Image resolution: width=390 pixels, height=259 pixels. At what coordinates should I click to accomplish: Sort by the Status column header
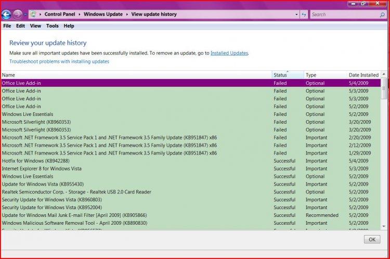tap(288, 75)
